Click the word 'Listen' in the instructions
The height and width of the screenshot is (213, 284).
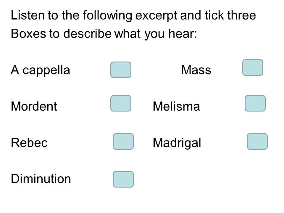point(28,15)
